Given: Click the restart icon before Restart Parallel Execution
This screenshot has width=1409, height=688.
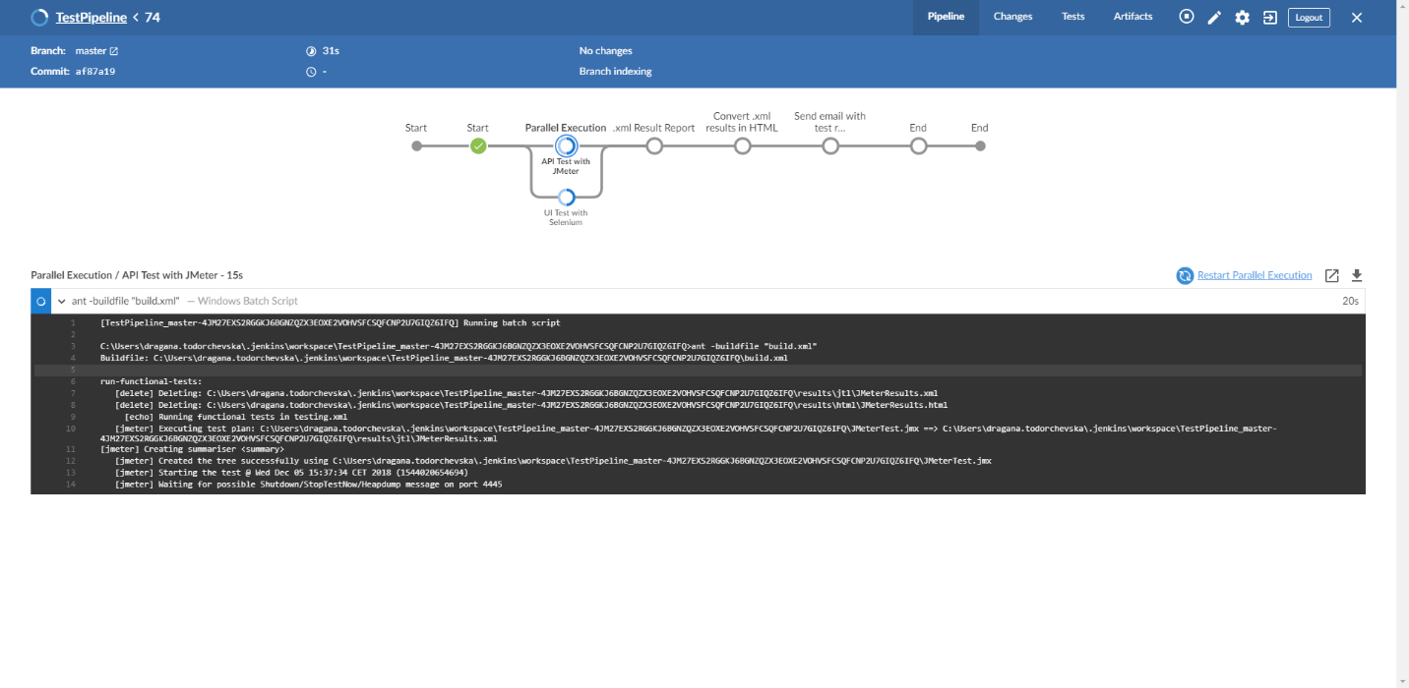Looking at the screenshot, I should pyautogui.click(x=1185, y=276).
